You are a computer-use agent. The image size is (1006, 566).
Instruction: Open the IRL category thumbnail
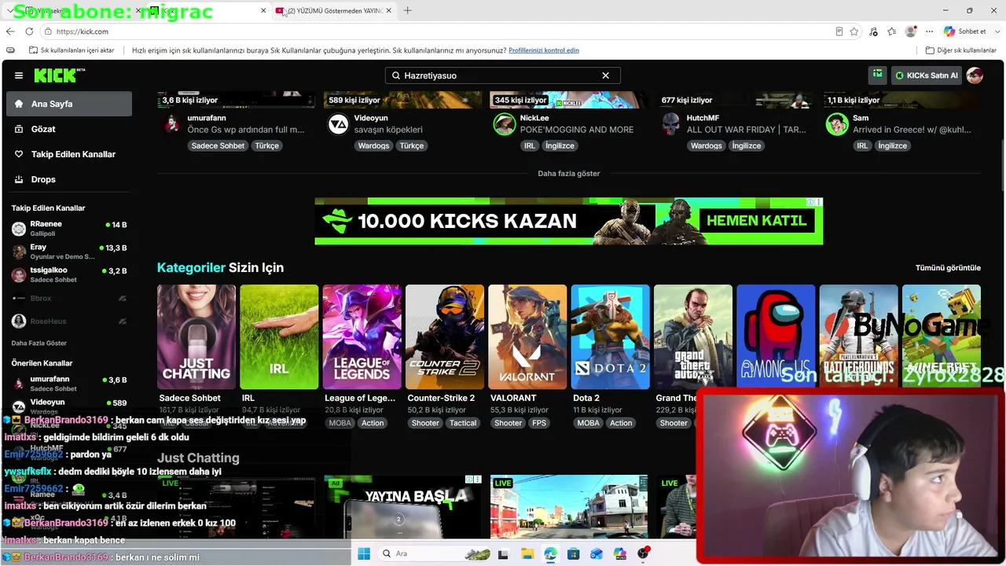click(279, 336)
